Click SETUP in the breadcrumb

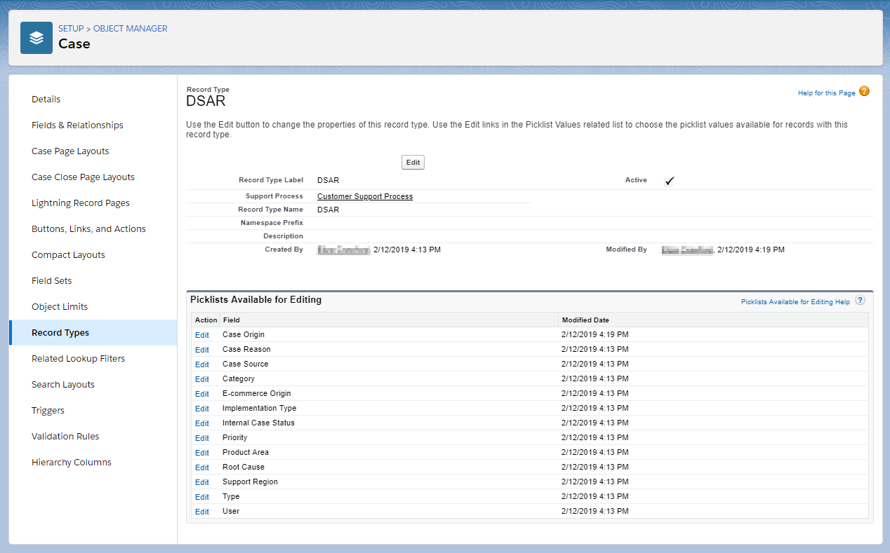pyautogui.click(x=70, y=28)
